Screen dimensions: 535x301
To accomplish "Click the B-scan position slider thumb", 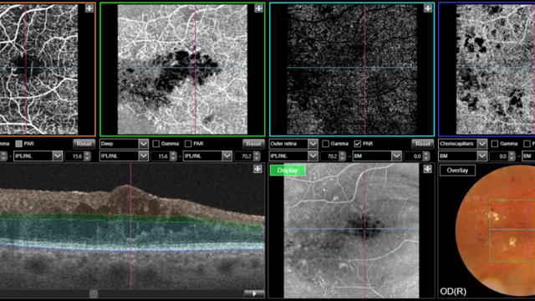I will click(94, 293).
